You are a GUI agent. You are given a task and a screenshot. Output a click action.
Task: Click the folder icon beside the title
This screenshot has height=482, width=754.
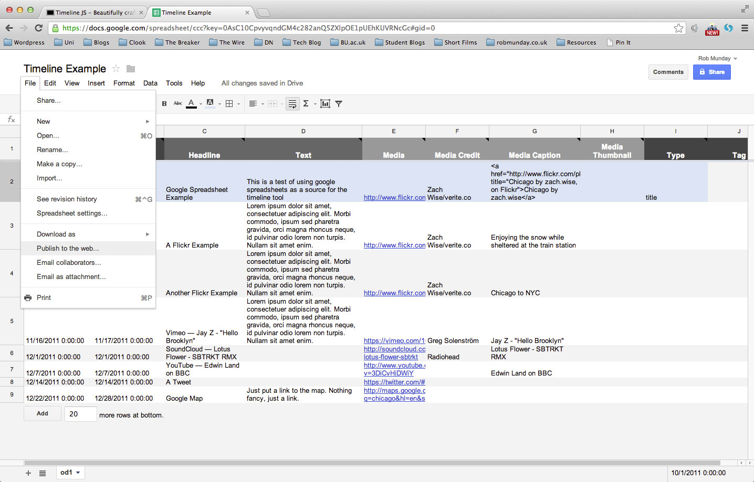pos(131,69)
